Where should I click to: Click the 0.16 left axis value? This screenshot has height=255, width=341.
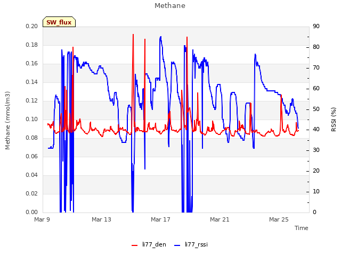(x=32, y=64)
